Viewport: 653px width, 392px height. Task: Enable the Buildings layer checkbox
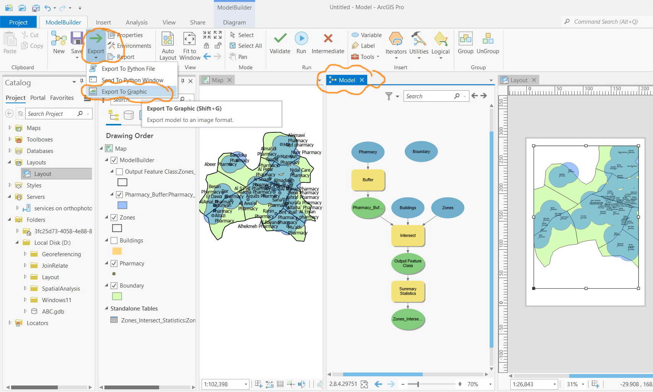114,240
